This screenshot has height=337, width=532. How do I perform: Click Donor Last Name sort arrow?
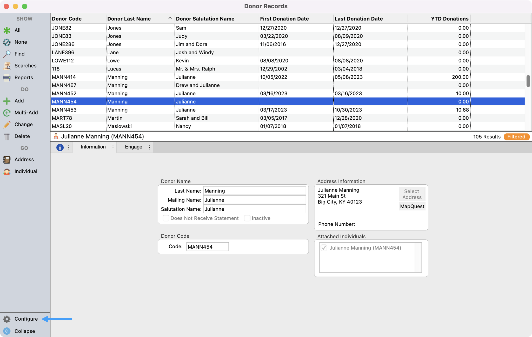(x=170, y=18)
